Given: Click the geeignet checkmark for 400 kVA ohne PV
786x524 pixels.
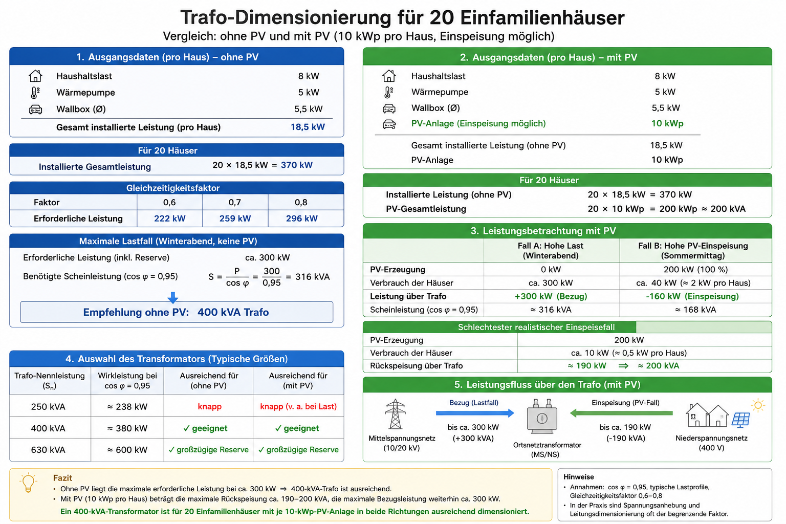Looking at the screenshot, I should click(187, 429).
